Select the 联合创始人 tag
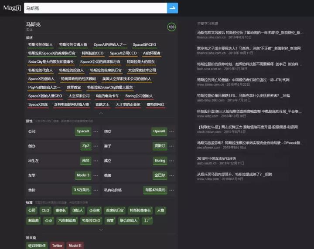The width and height of the screenshot is (314, 249). click(x=129, y=221)
